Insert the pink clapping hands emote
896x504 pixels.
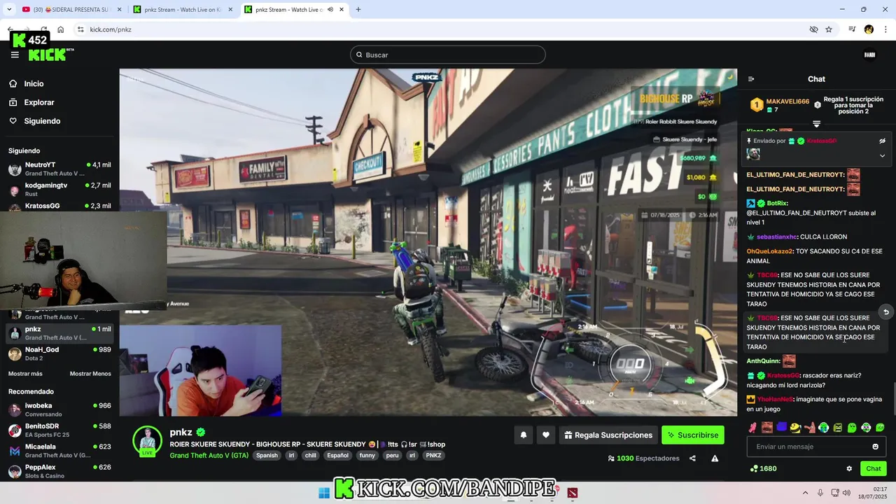752,427
